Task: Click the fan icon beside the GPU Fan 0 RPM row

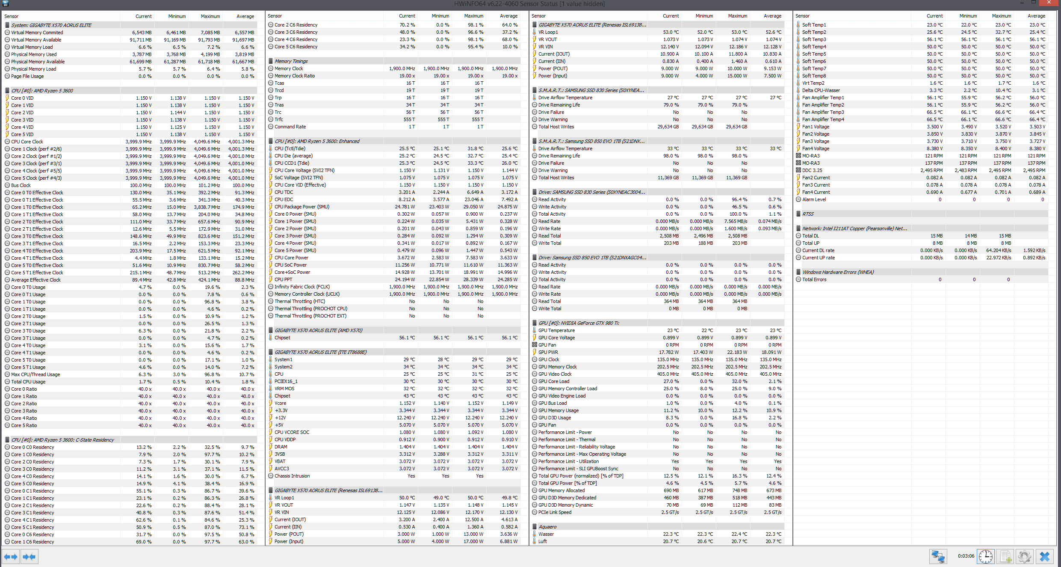Action: 535,345
